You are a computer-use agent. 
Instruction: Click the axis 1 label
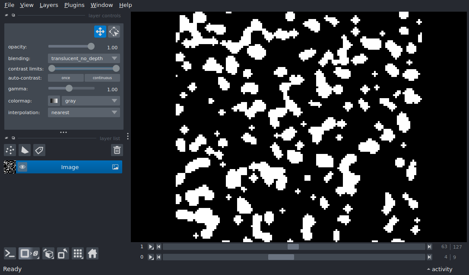[x=142, y=246]
